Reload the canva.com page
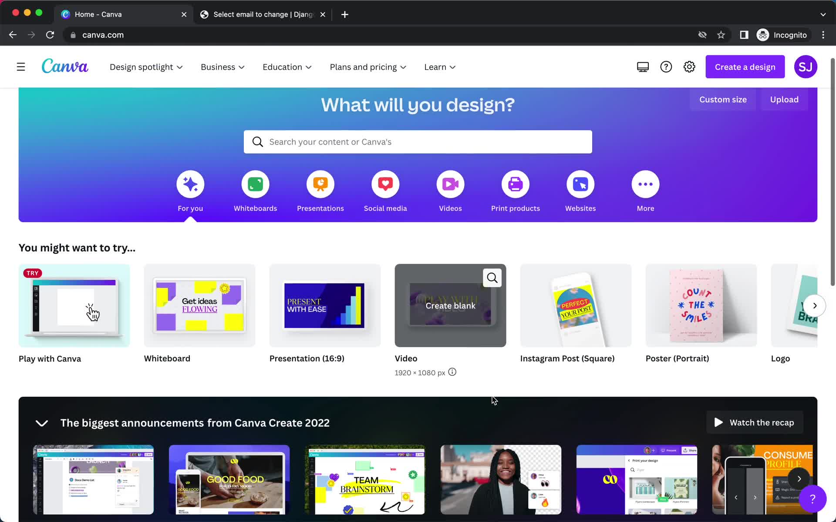Screen dimensions: 836x522 coord(50,35)
